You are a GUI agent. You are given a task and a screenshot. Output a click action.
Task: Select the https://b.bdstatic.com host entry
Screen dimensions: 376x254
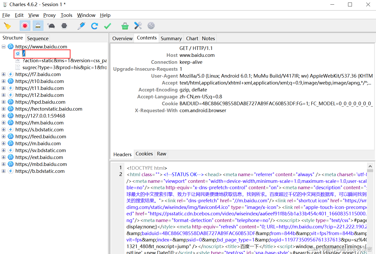(40, 171)
